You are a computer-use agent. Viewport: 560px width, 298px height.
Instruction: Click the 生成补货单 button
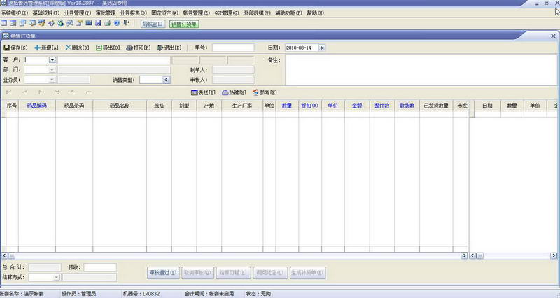tap(307, 273)
